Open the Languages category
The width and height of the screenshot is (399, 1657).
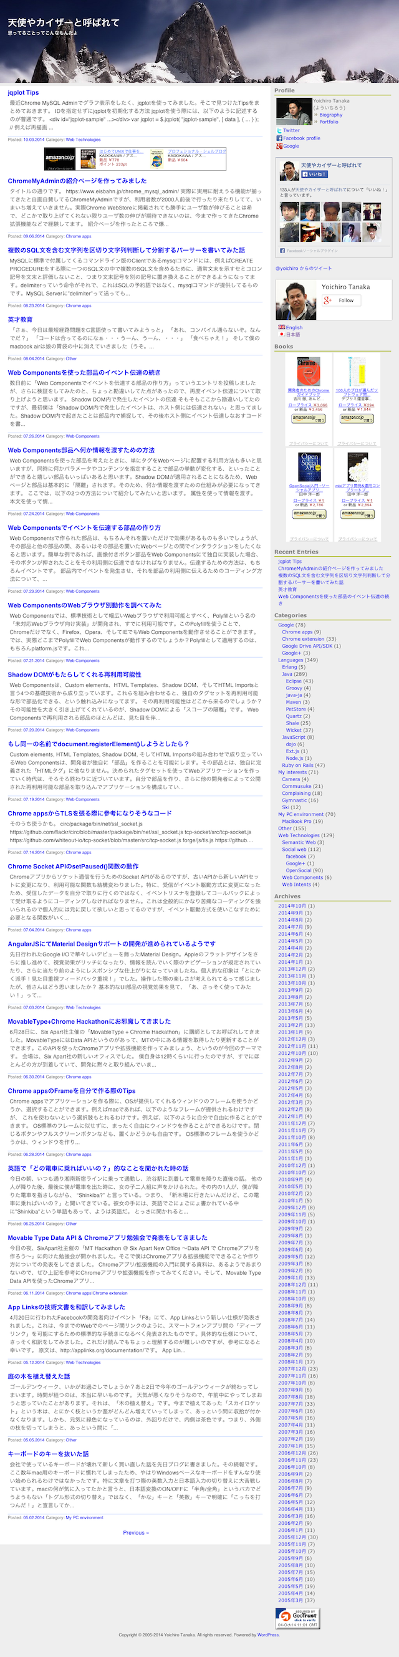pyautogui.click(x=291, y=660)
